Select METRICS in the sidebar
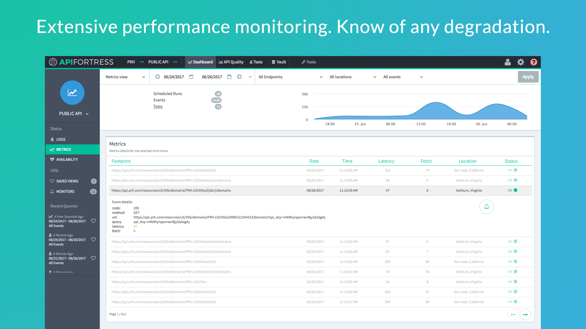586x329 pixels. (73, 149)
